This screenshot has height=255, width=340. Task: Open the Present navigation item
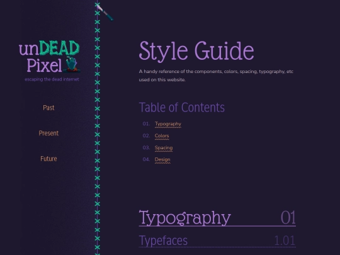coord(48,133)
